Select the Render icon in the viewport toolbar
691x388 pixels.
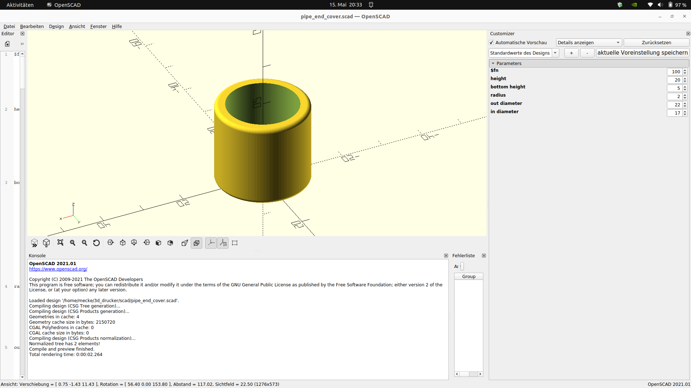click(46, 243)
